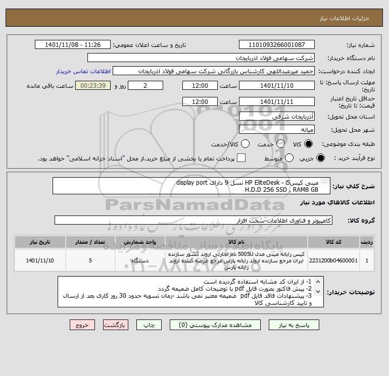Click price validity date 1401/11/11 field
Image resolution: width=389 pixels, height=376 pixels.
click(277, 101)
